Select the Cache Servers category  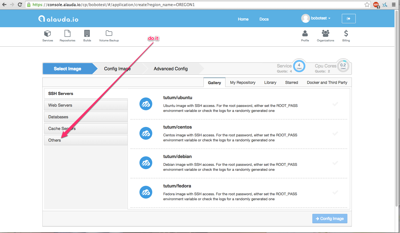(x=86, y=129)
